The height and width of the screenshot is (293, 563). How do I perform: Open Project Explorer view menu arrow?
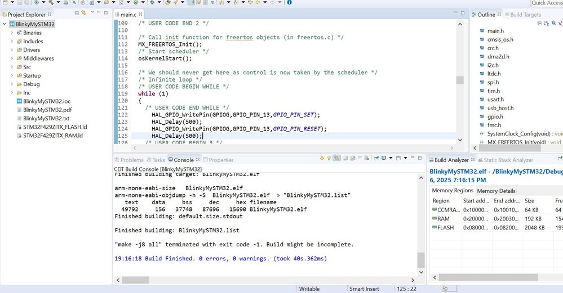(92, 12)
